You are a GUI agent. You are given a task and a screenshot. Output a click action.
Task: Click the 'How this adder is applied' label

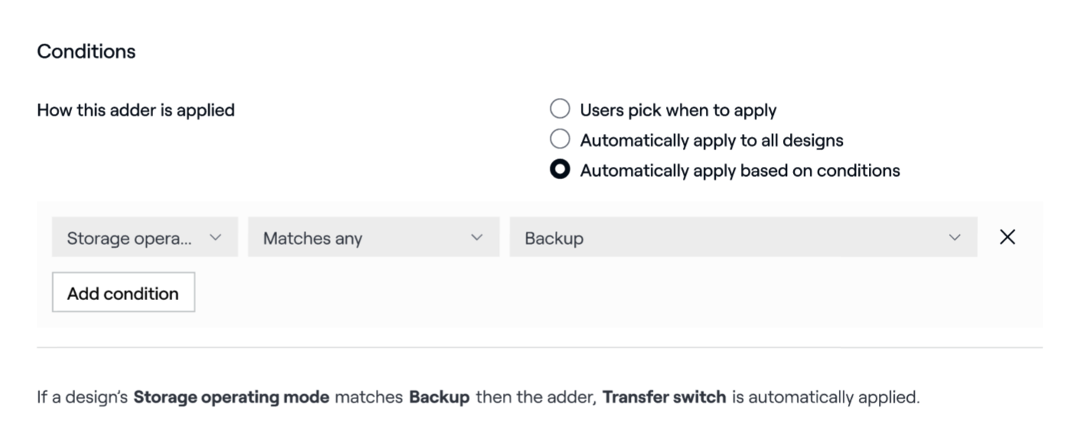[135, 110]
